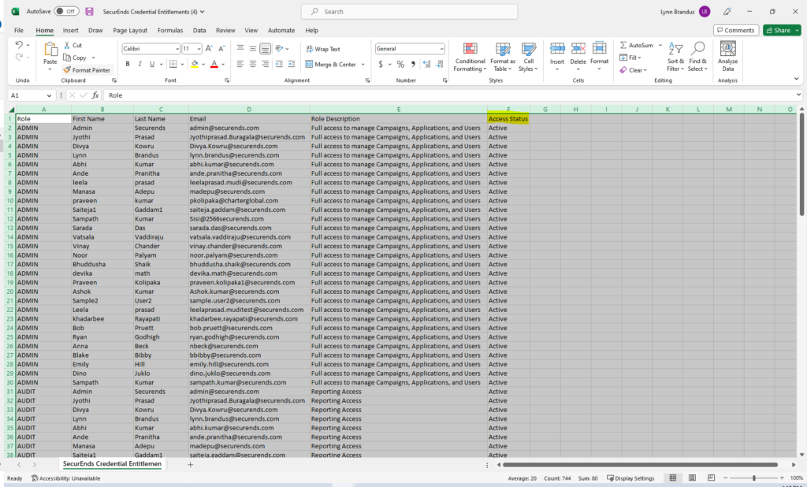Expand the formula bar chevron
This screenshot has height=487, width=807.
[x=798, y=95]
